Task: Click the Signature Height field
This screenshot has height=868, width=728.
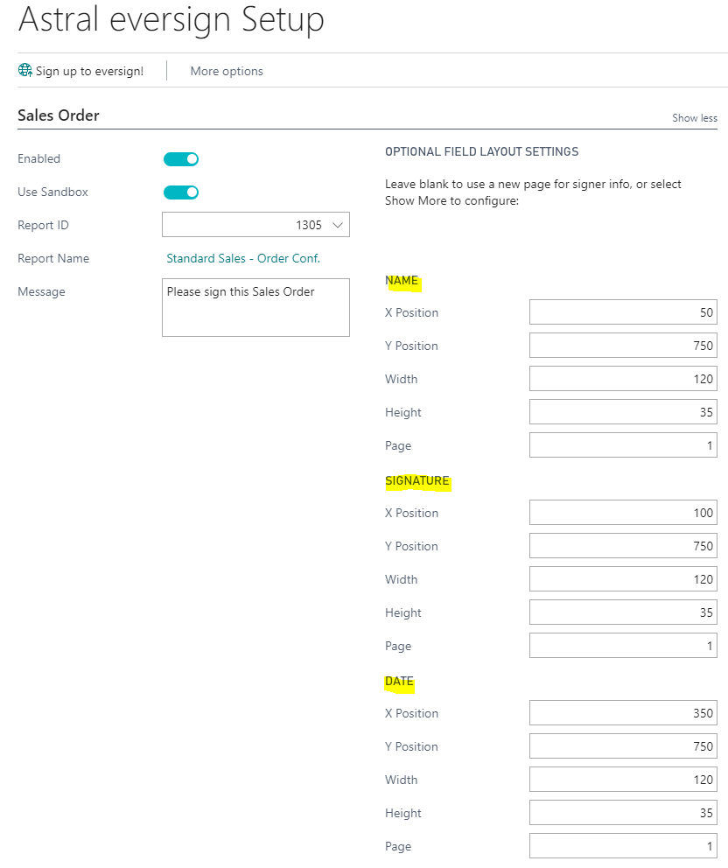Action: (623, 612)
